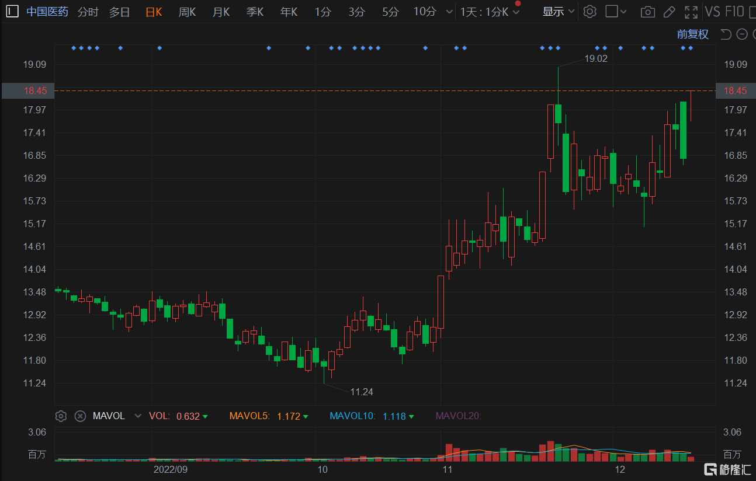Activate the pencil drawing tool

pyautogui.click(x=670, y=12)
